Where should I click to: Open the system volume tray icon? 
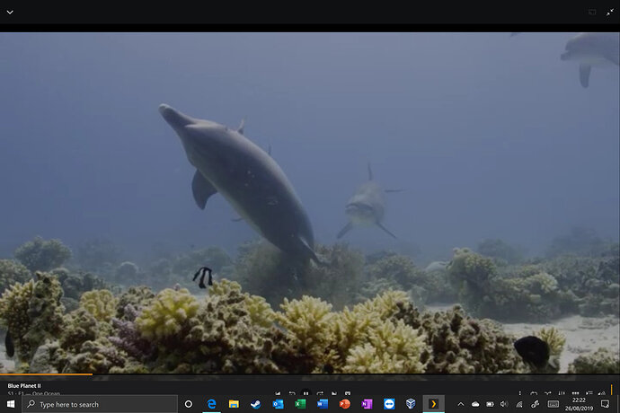(503, 405)
